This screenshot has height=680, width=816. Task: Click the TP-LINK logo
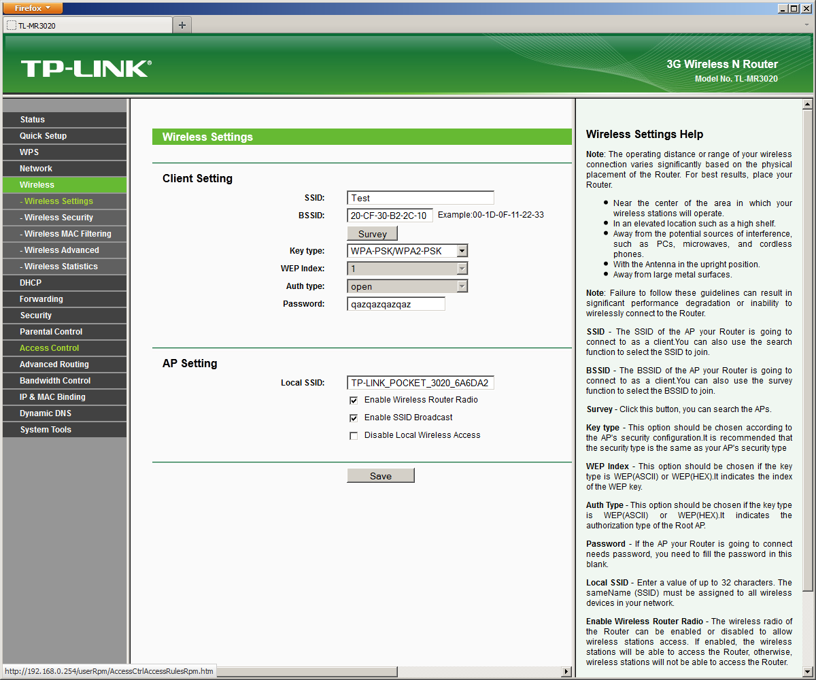pyautogui.click(x=86, y=69)
